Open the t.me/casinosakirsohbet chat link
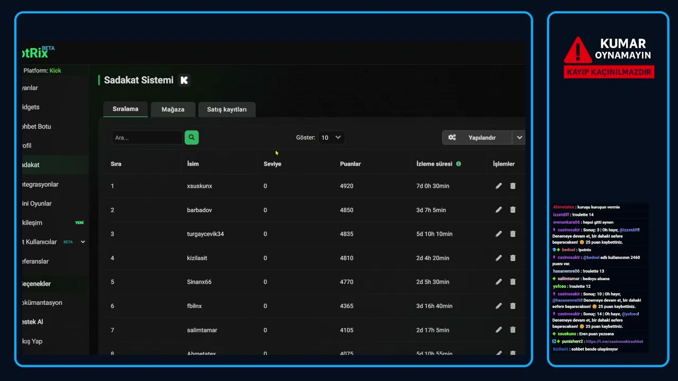This screenshot has height=381, width=678. coord(614,342)
